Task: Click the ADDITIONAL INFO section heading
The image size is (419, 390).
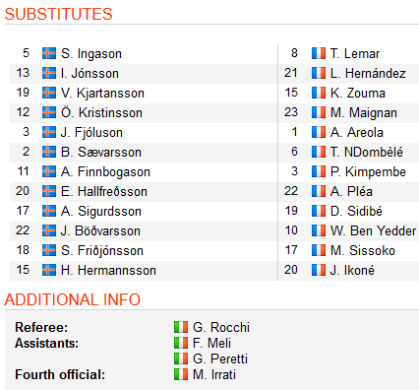Action: point(73,299)
